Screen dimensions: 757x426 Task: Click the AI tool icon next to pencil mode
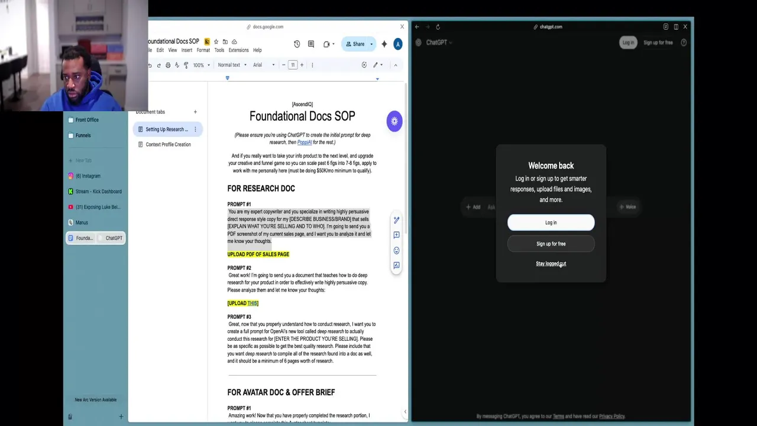(x=364, y=65)
